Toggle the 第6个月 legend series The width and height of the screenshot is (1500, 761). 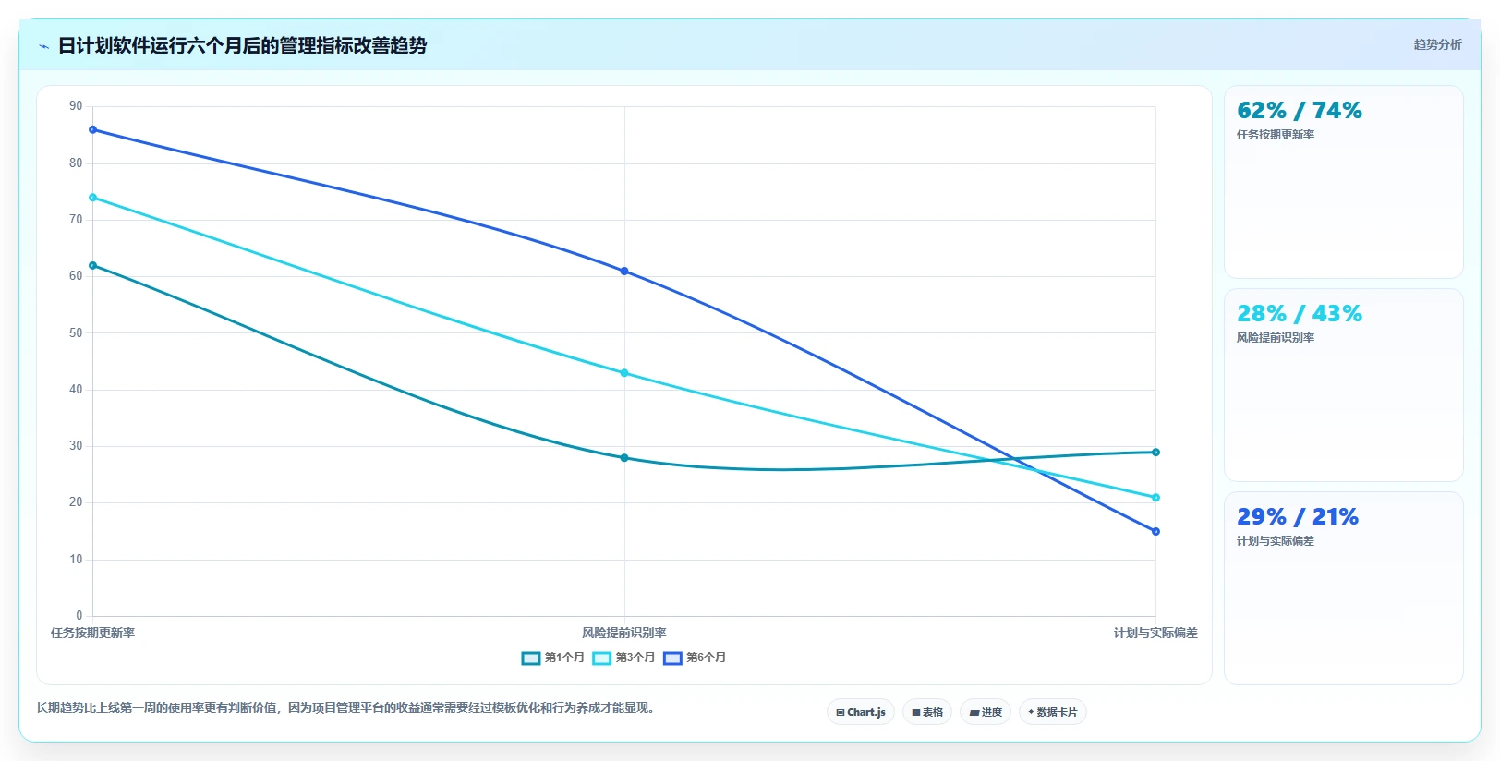coord(695,658)
